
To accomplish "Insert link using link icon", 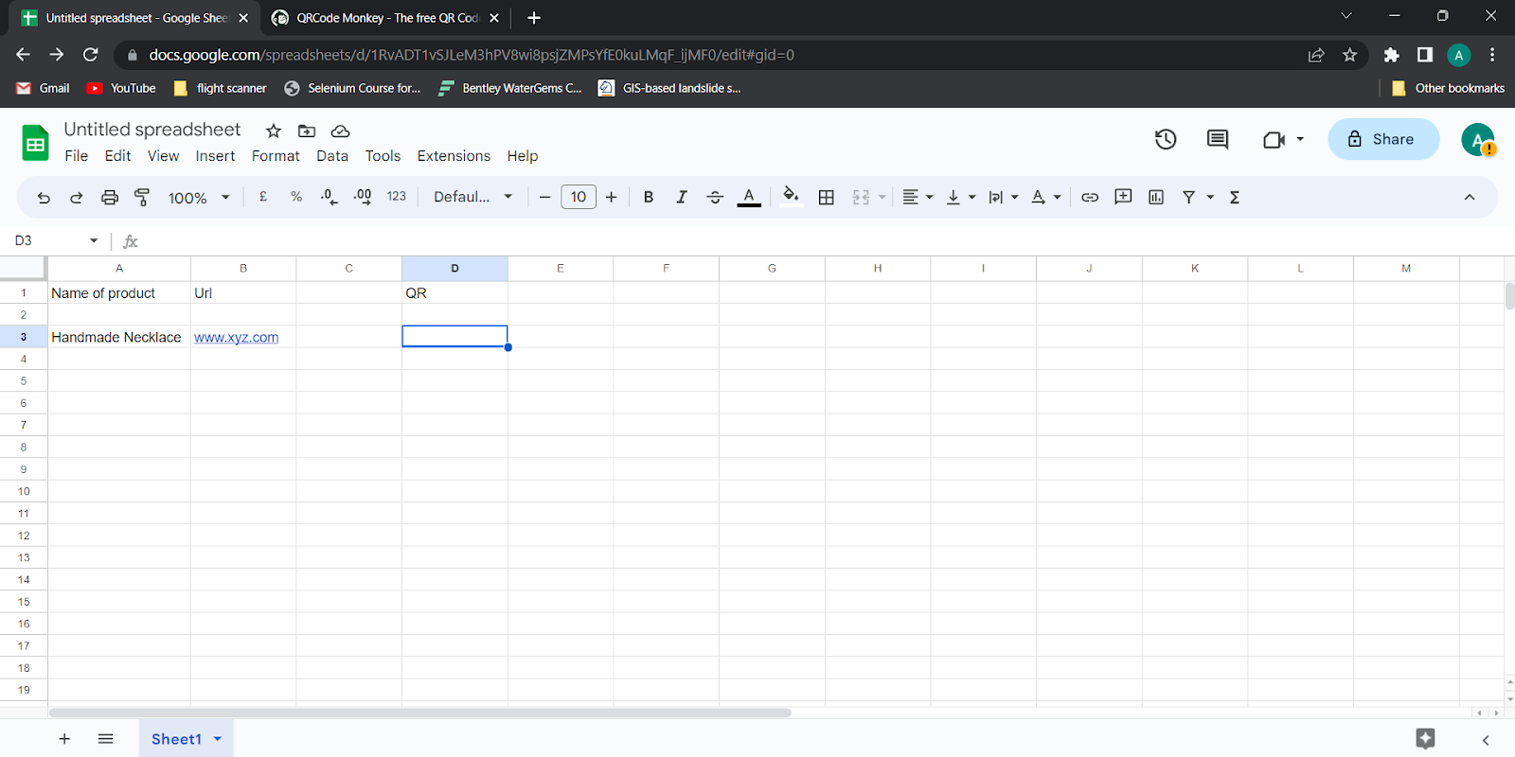I will [x=1090, y=197].
